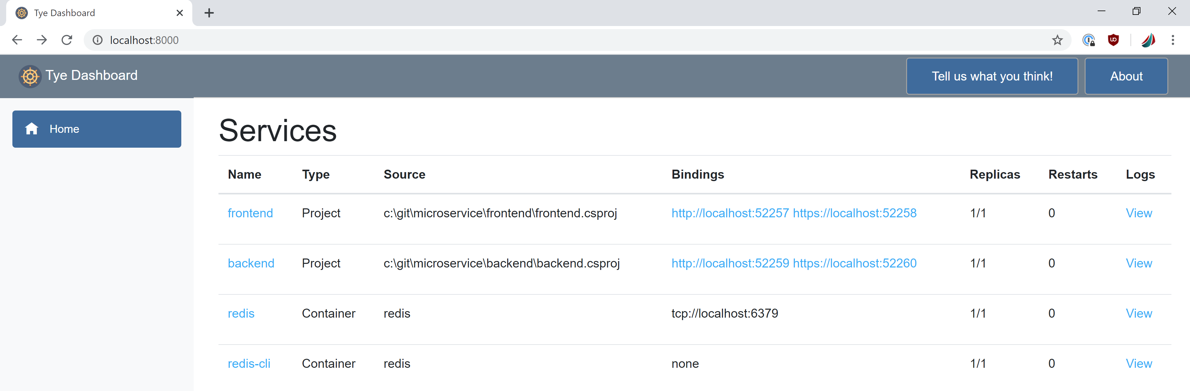Click Tell us what you think! button
The width and height of the screenshot is (1190, 391).
(x=992, y=76)
